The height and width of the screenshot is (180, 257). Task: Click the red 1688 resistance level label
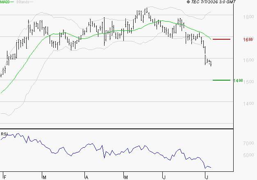(x=248, y=40)
